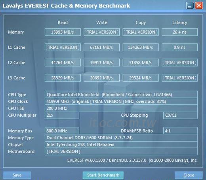Select L3 Cache Read 28329 MB/s
The image size is (206, 180).
click(63, 78)
